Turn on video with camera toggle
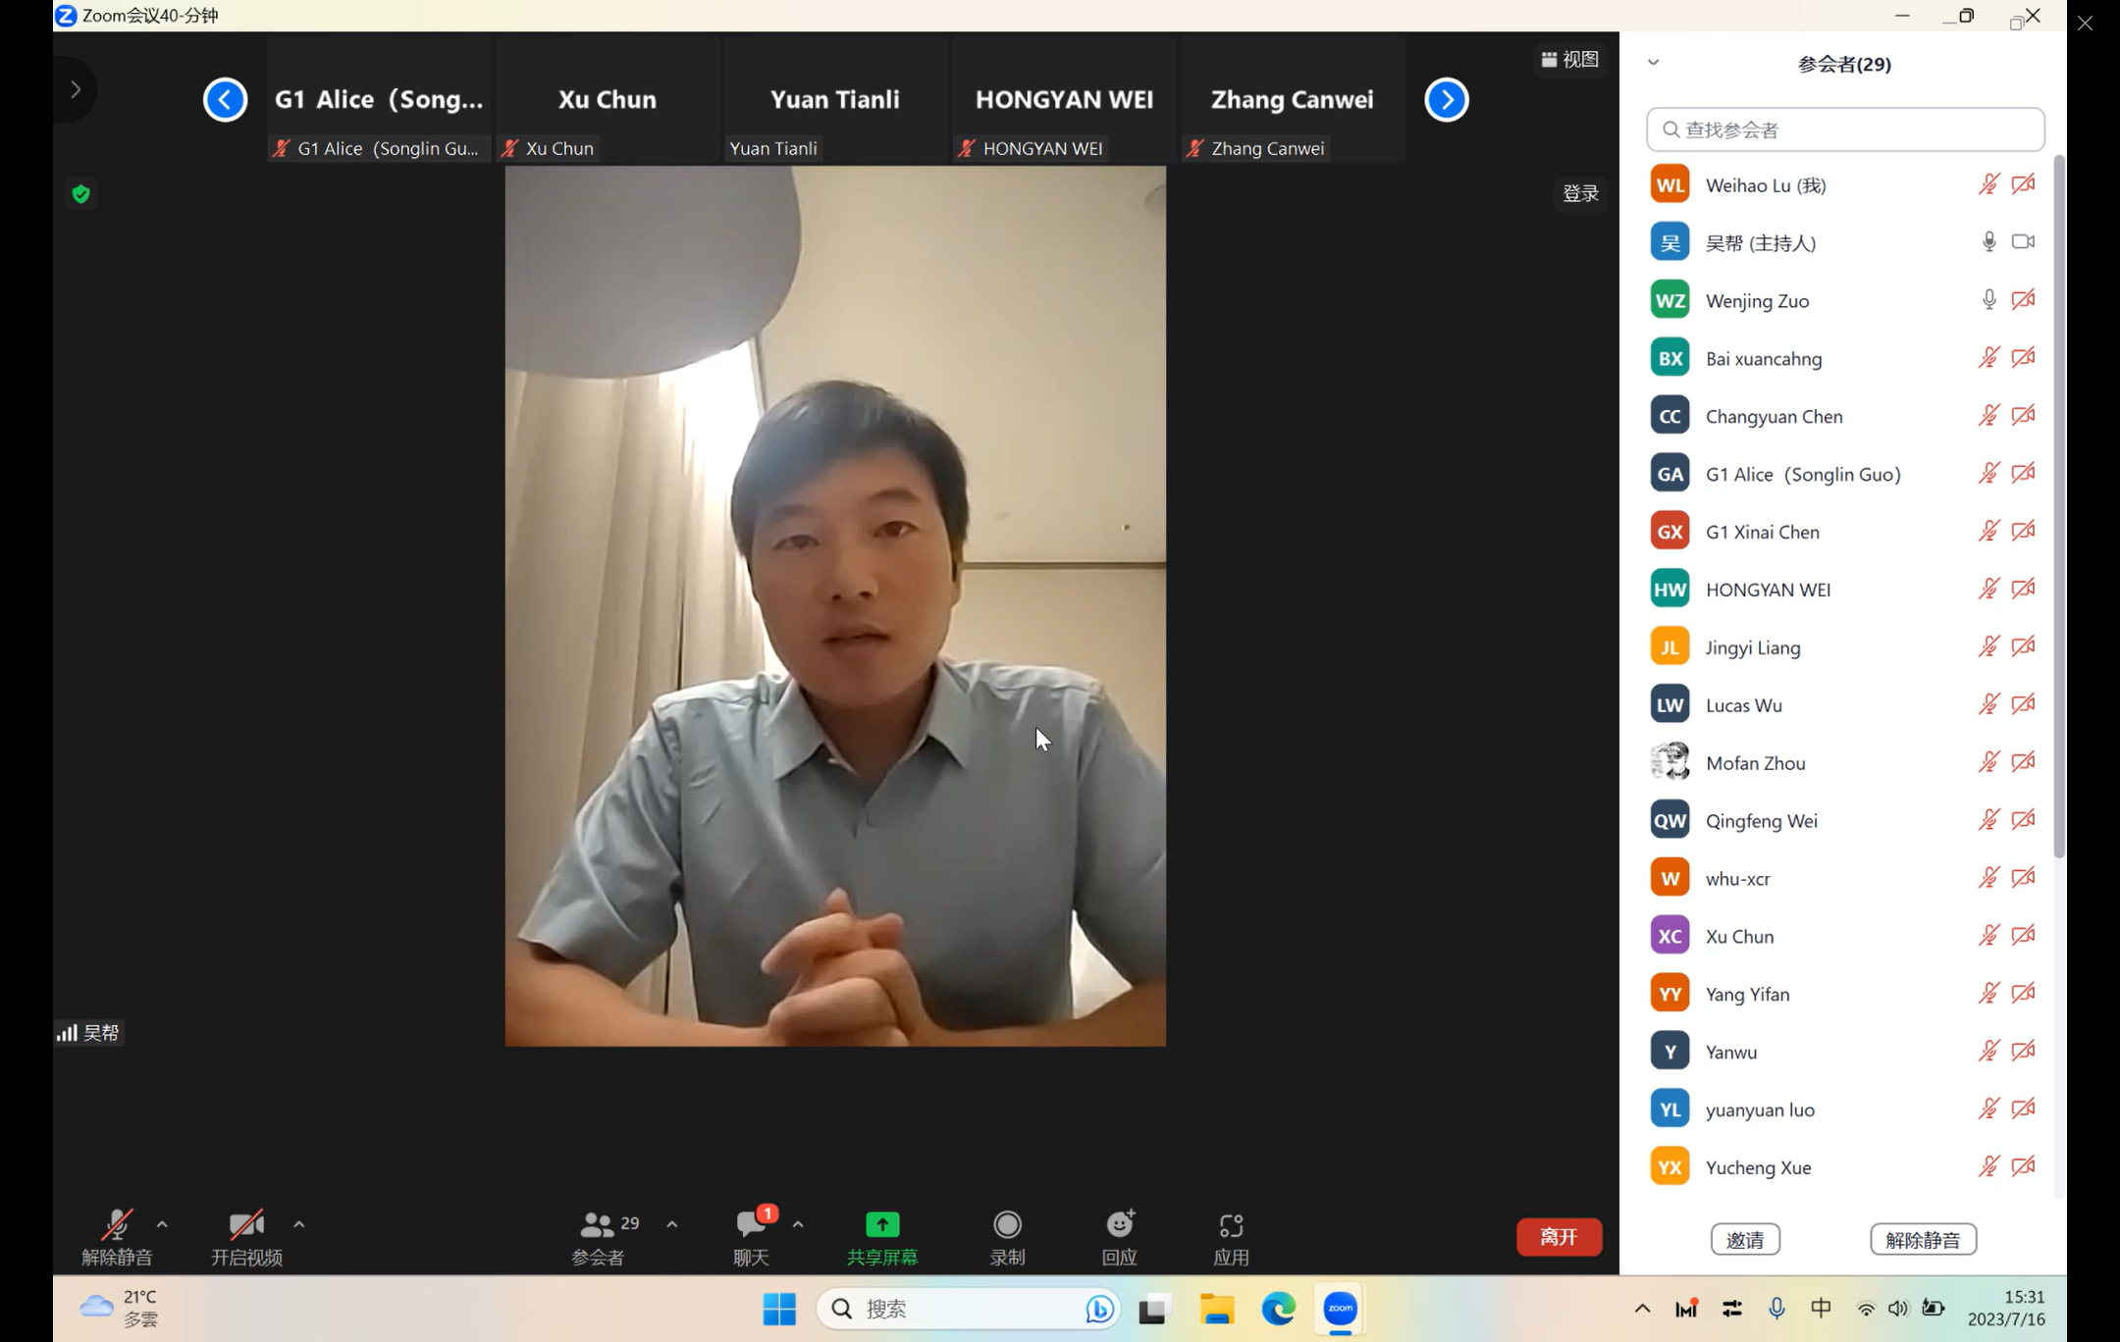This screenshot has height=1342, width=2120. pos(245,1225)
